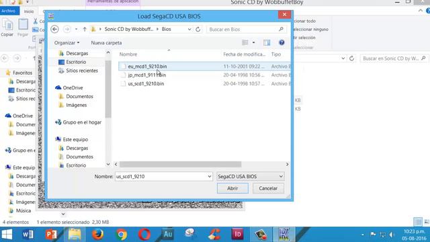Select file us_scd1_9210.bin
Viewport: 430px width, 242px height.
[x=146, y=83]
